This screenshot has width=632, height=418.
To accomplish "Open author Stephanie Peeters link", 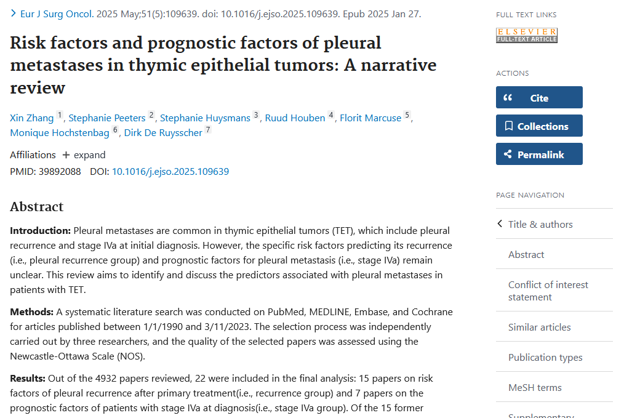I will 107,118.
